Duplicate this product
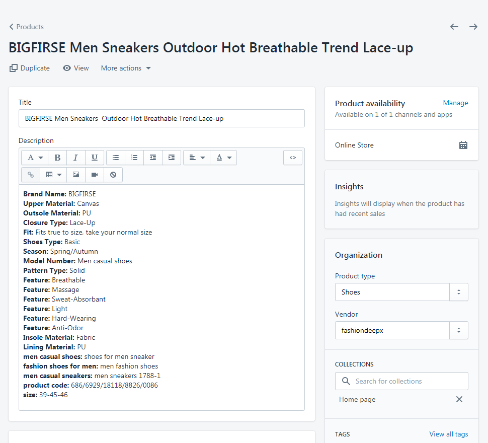The height and width of the screenshot is (443, 488). pyautogui.click(x=30, y=68)
